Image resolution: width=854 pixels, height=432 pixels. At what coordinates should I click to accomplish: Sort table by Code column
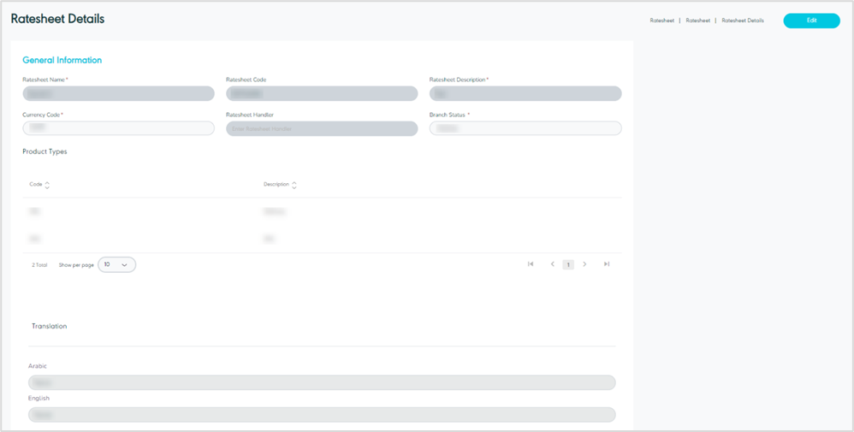click(47, 185)
